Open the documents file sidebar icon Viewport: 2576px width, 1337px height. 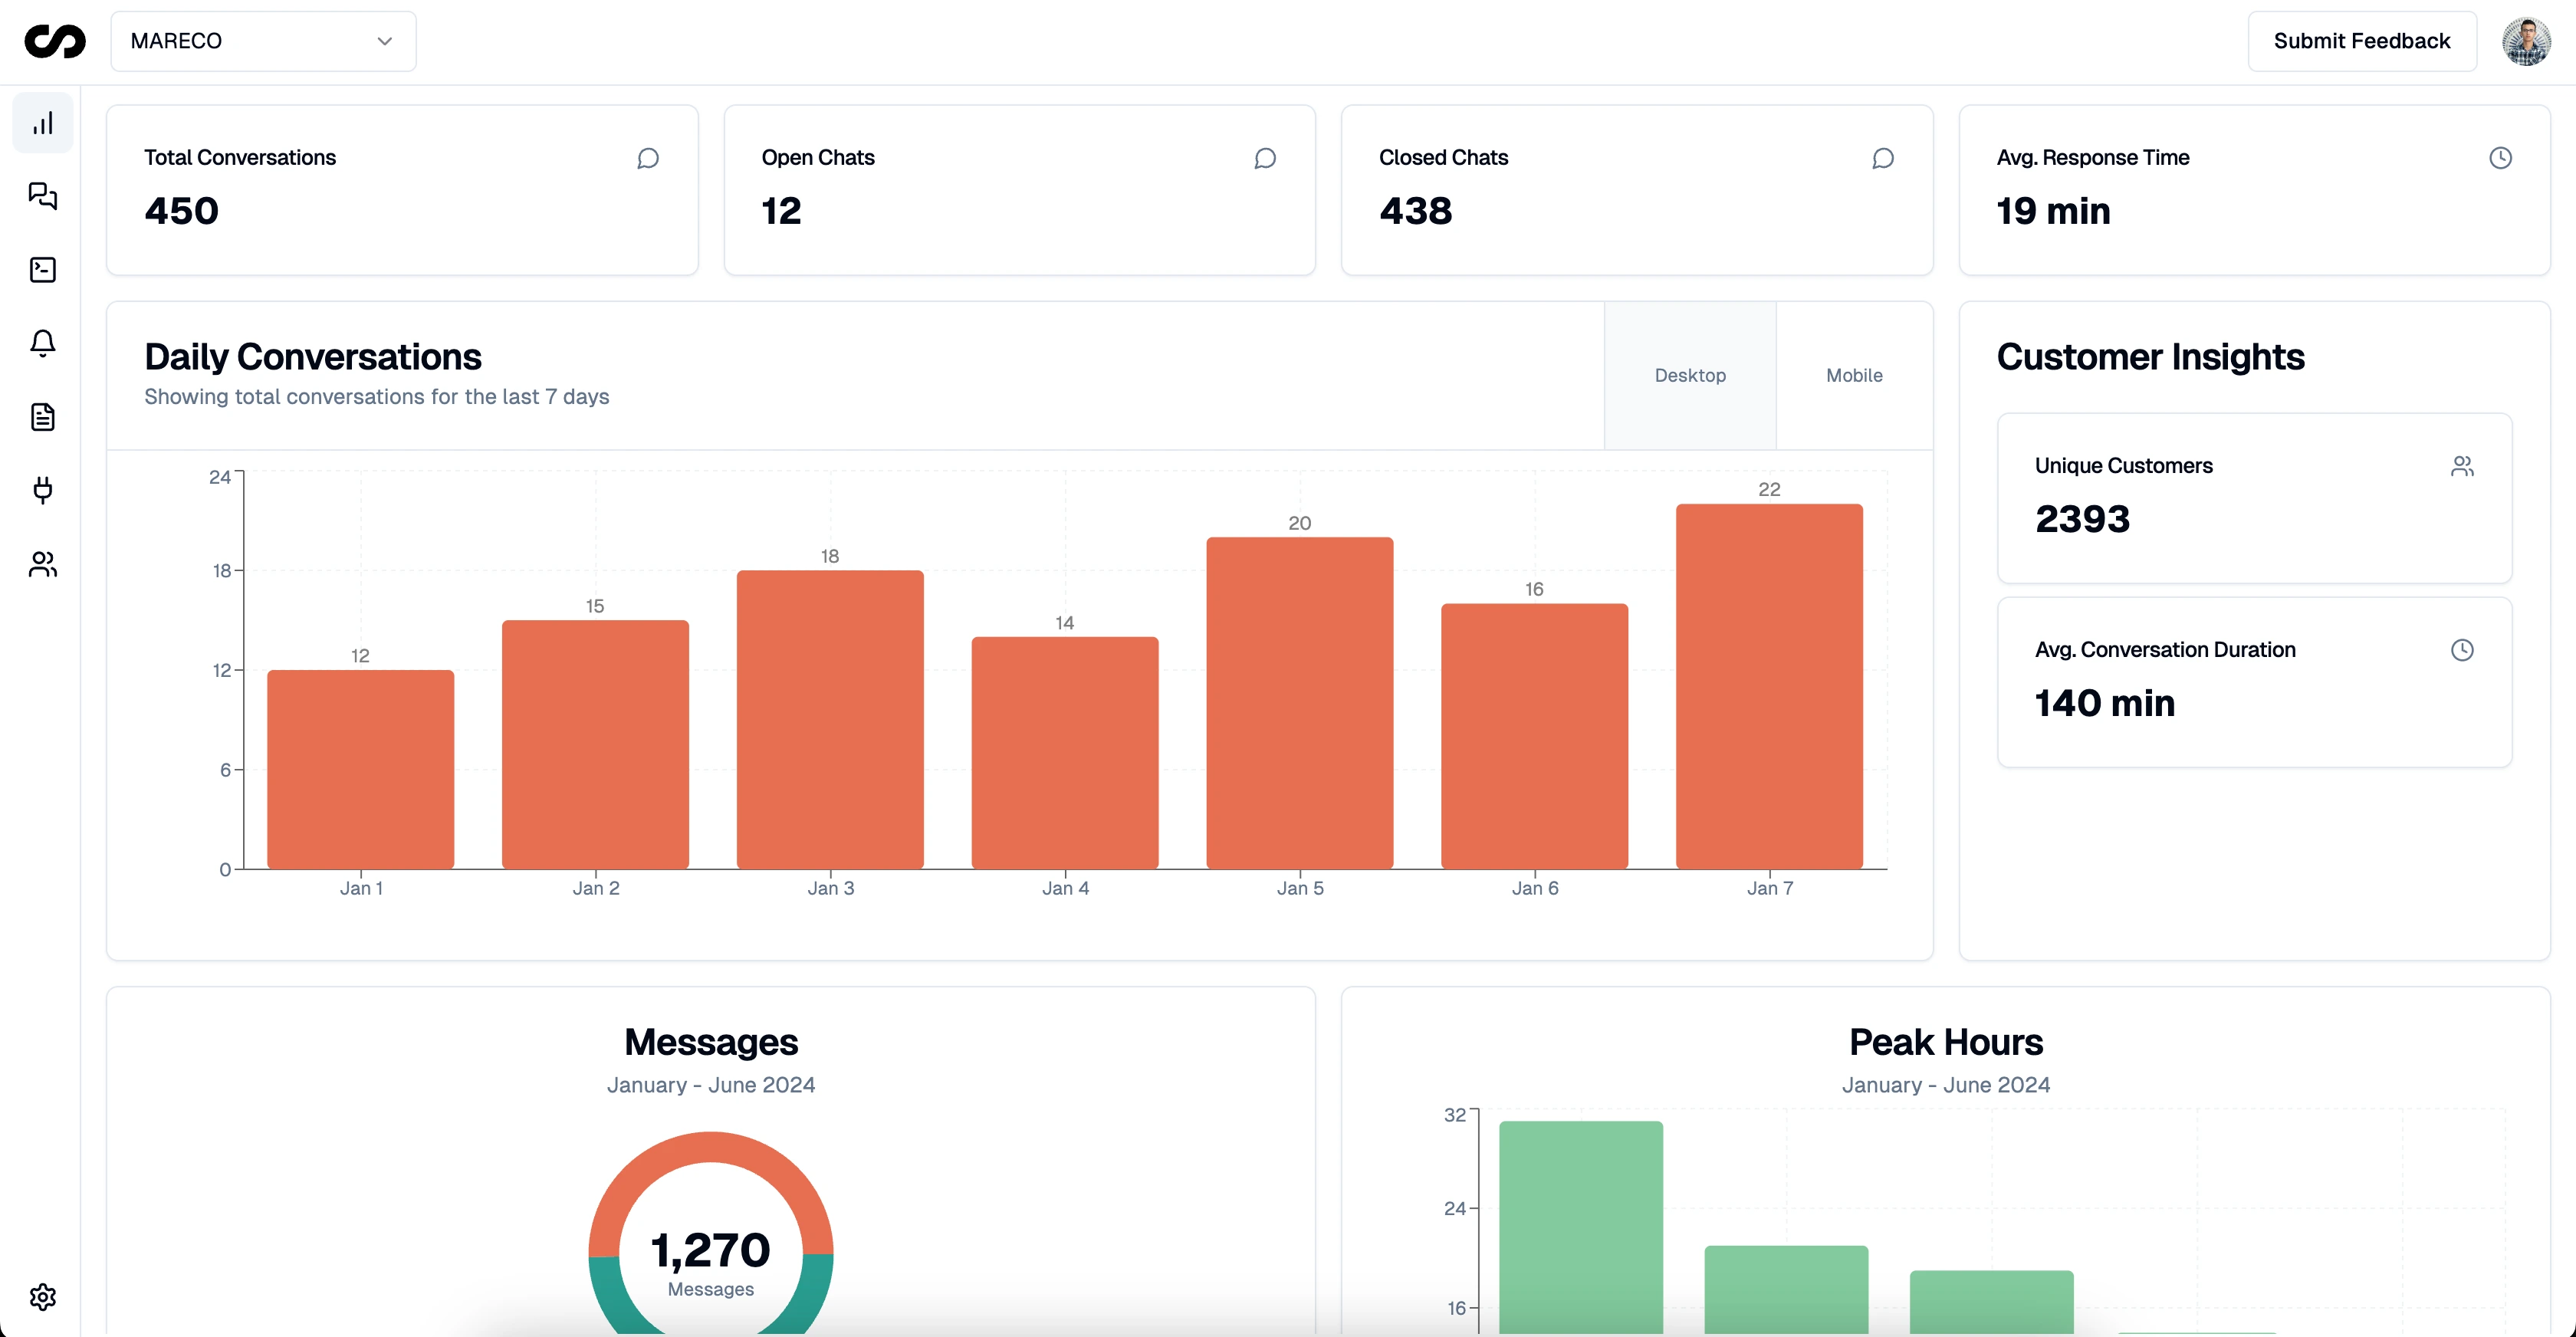tap(42, 417)
